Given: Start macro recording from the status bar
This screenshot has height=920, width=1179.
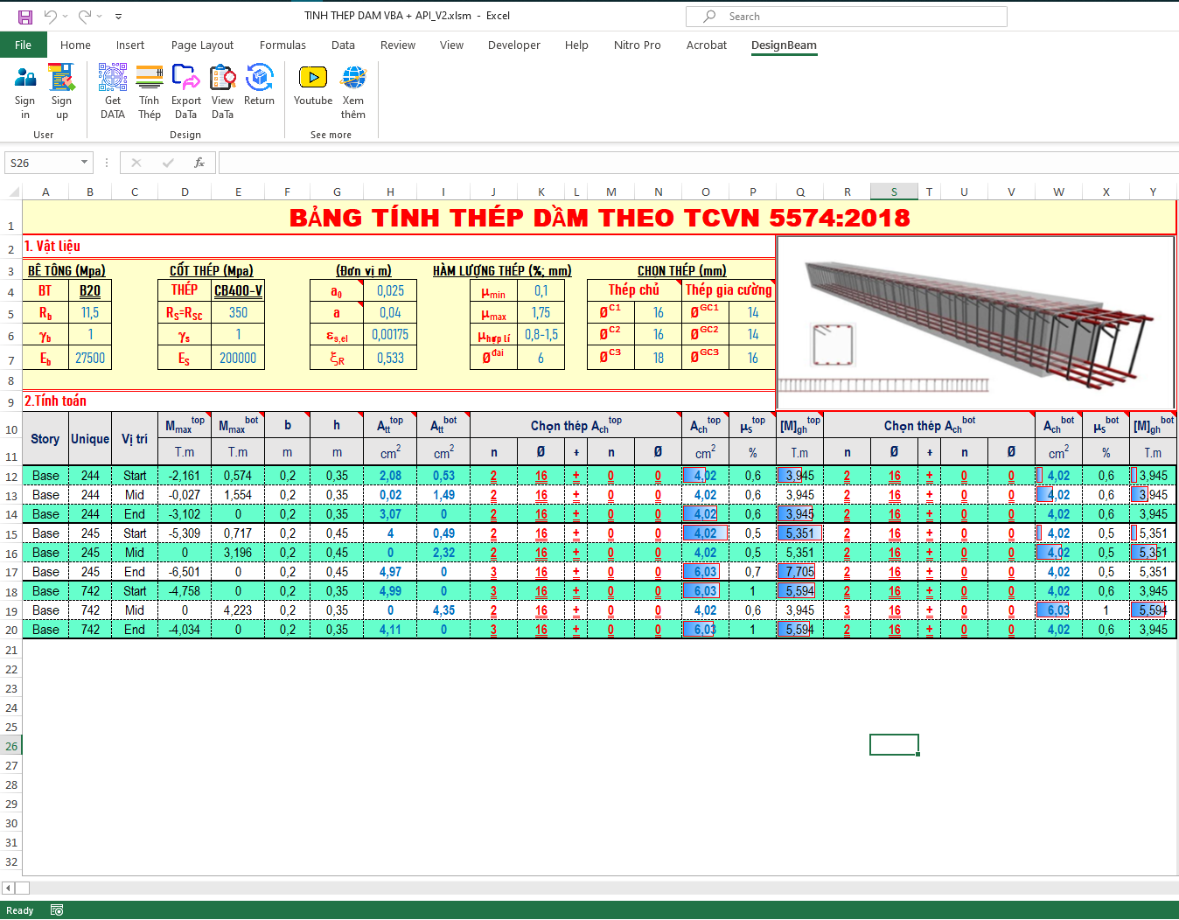Looking at the screenshot, I should point(57,910).
